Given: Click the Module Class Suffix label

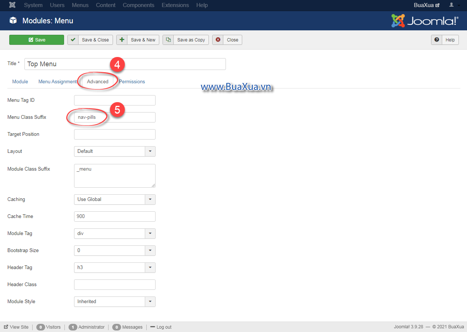Looking at the screenshot, I should tap(29, 169).
